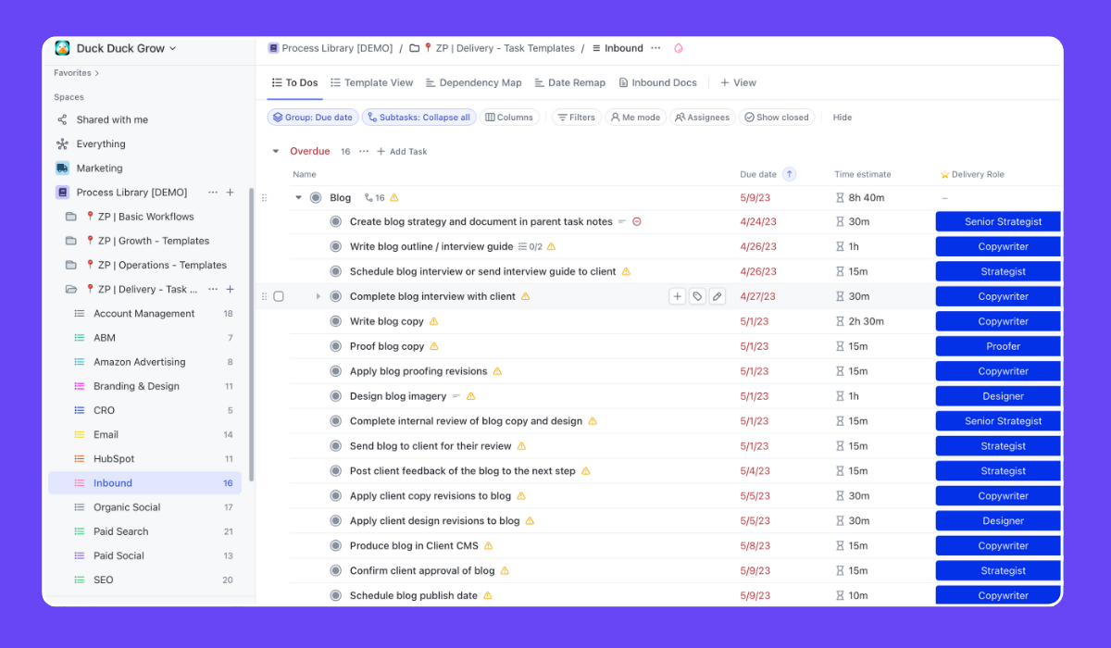Image resolution: width=1111 pixels, height=648 pixels.
Task: Click the Senior Strategist role on Create blog strategy
Action: (998, 221)
